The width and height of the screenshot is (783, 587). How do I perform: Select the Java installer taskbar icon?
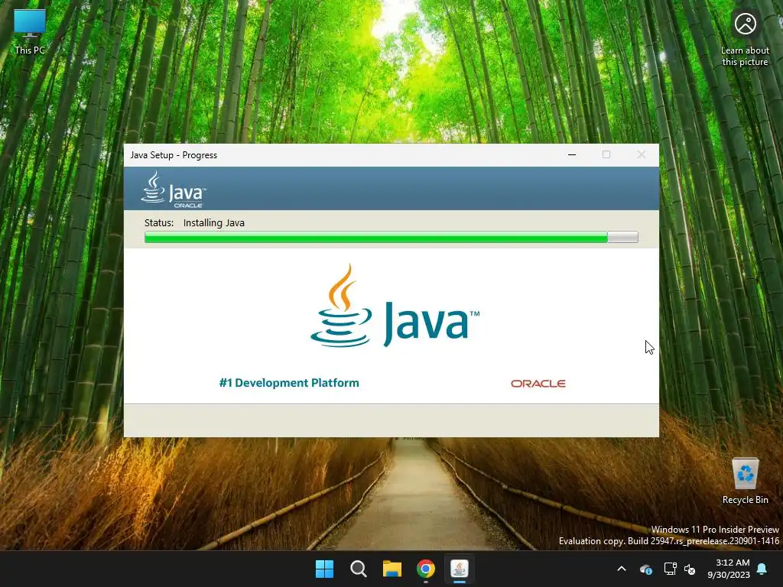coord(460,569)
